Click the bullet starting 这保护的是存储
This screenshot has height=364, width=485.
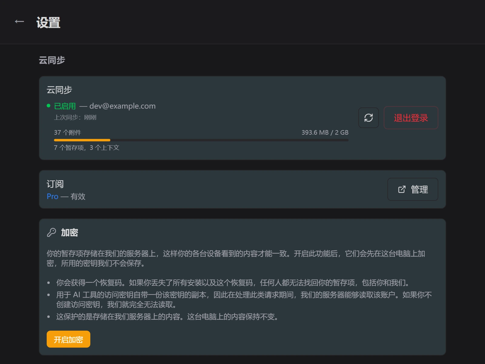(168, 317)
